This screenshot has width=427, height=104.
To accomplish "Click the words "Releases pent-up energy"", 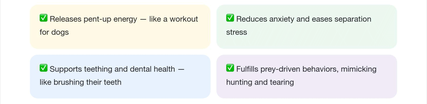I will pos(93,19).
